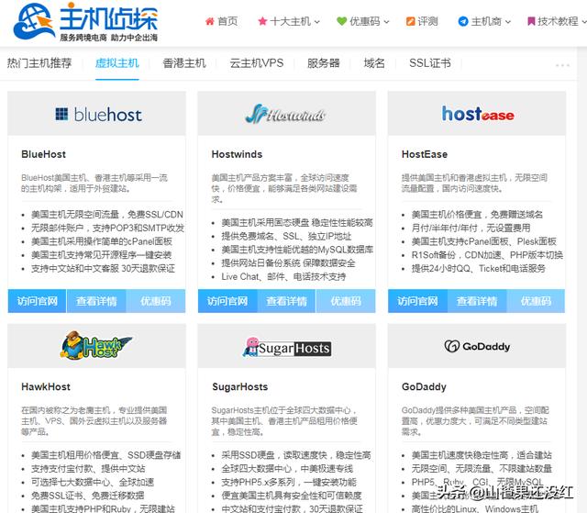Image resolution: width=587 pixels, height=513 pixels.
Task: Click the bookmark icon beside 技术教程
Action: [x=531, y=21]
